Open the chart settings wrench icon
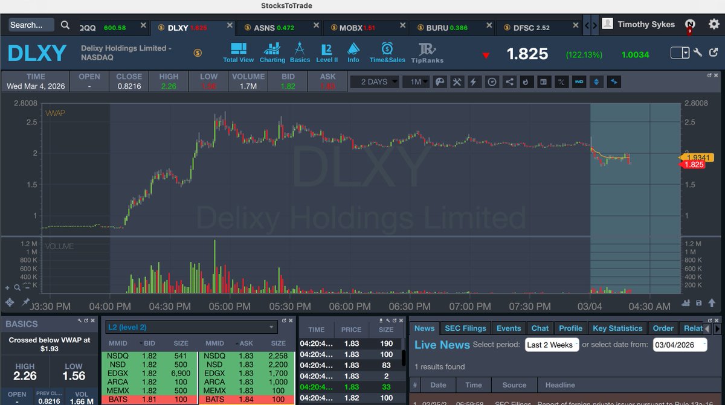Viewport: 725px width, 405px height. [457, 81]
